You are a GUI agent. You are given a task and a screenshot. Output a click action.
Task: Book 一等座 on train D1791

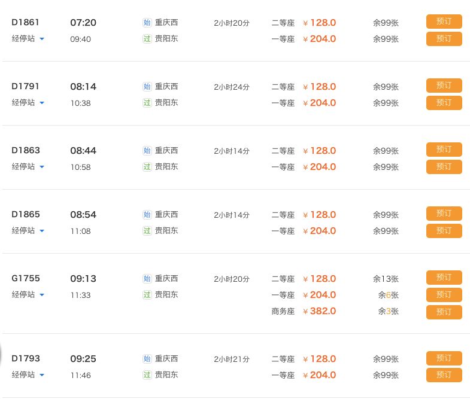pyautogui.click(x=444, y=103)
